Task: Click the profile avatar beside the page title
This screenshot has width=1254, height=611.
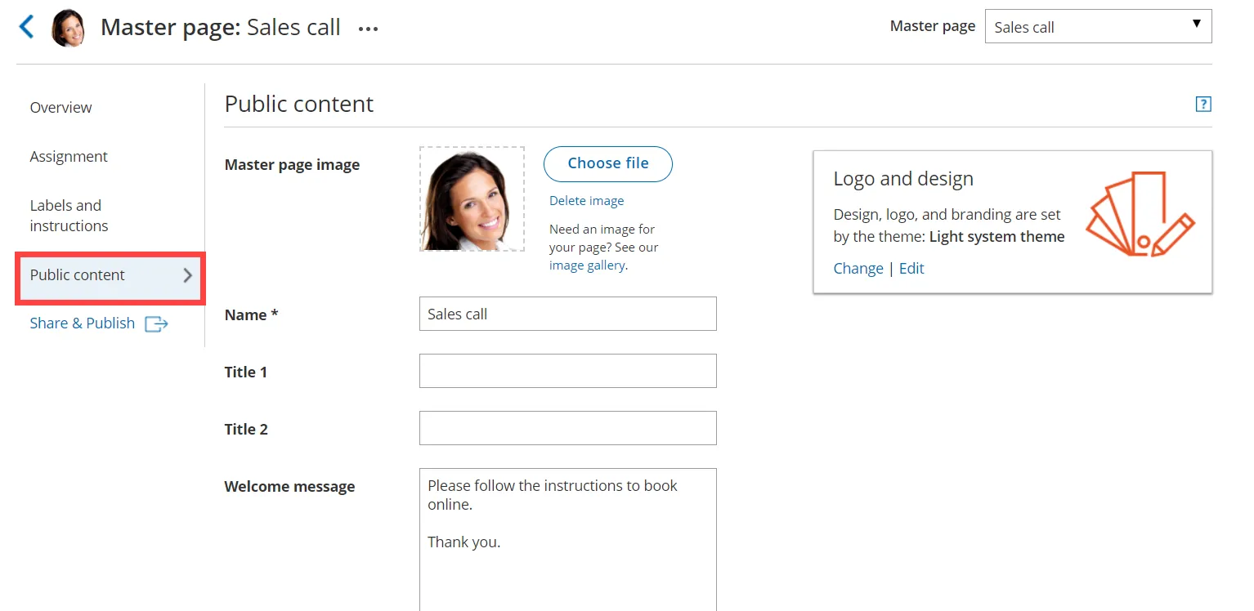Action: pyautogui.click(x=68, y=28)
